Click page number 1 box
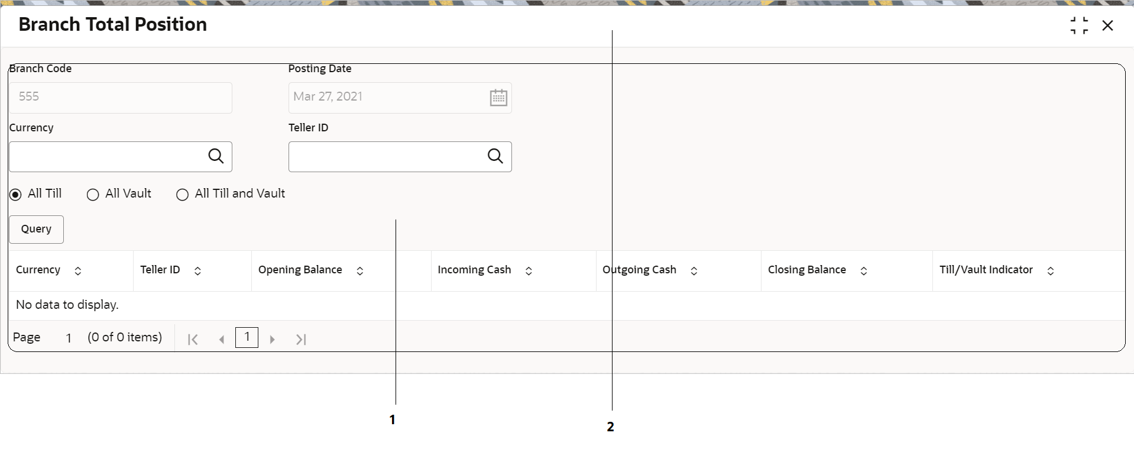This screenshot has height=452, width=1134. tap(247, 337)
